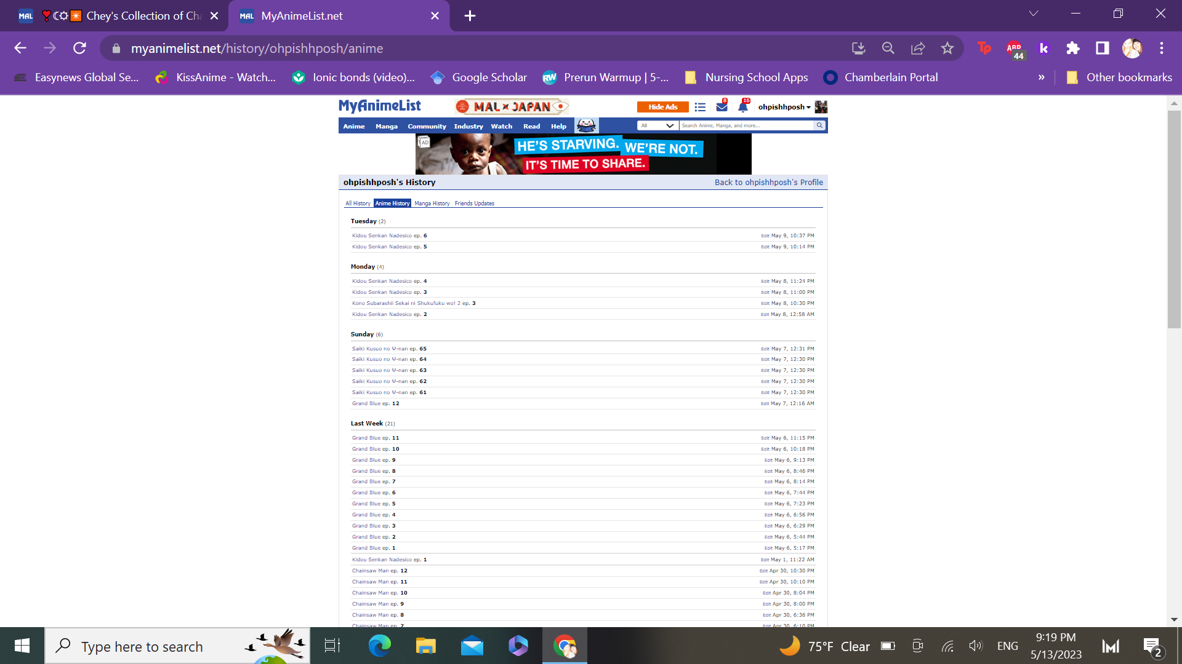Open the Nursing School Apps bookmark folder

point(746,77)
